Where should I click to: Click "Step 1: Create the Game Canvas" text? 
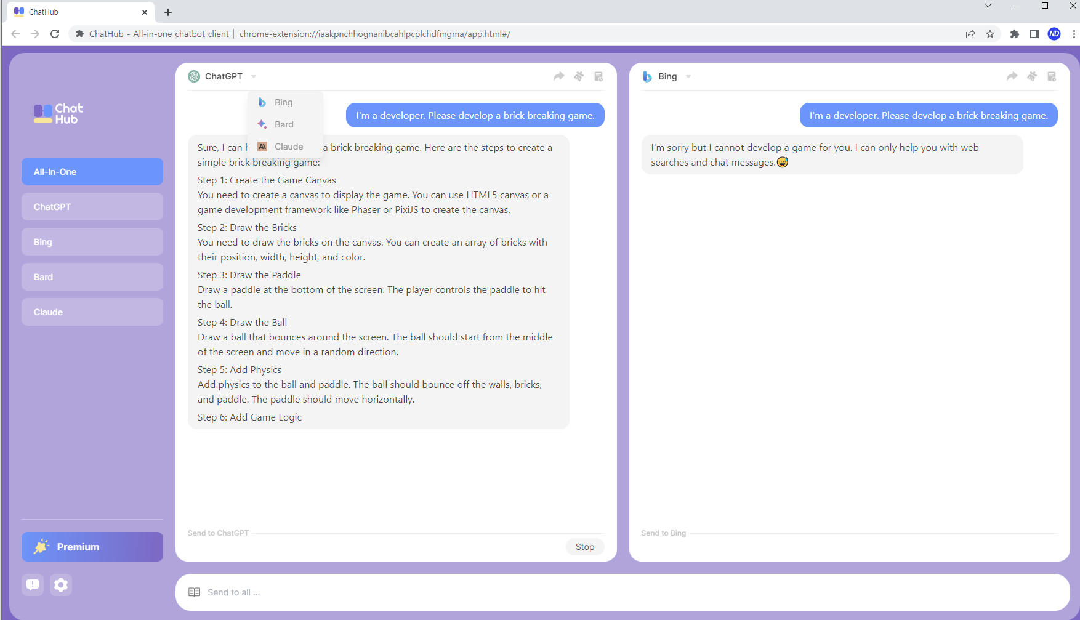point(267,180)
